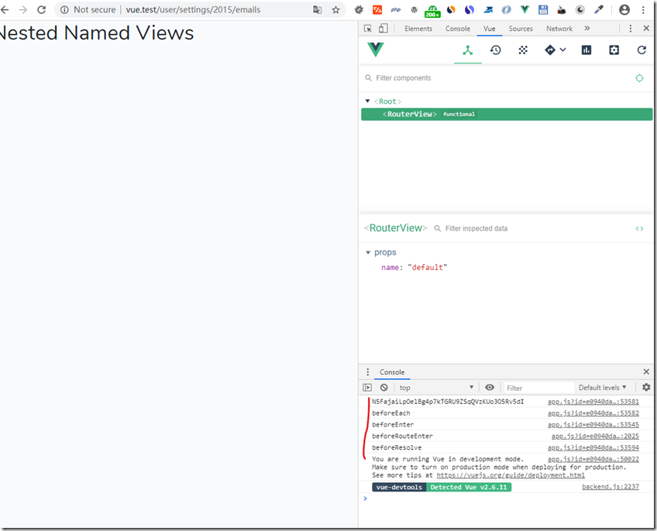Open the Chrome three-dot menu
The width and height of the screenshot is (657, 531).
point(643,9)
